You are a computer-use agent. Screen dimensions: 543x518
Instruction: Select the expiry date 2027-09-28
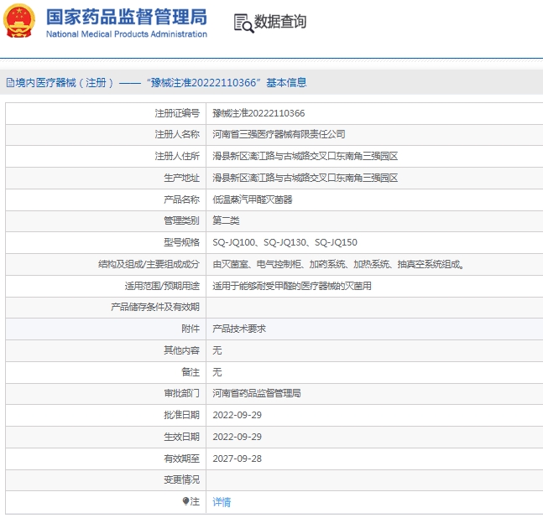pos(238,458)
